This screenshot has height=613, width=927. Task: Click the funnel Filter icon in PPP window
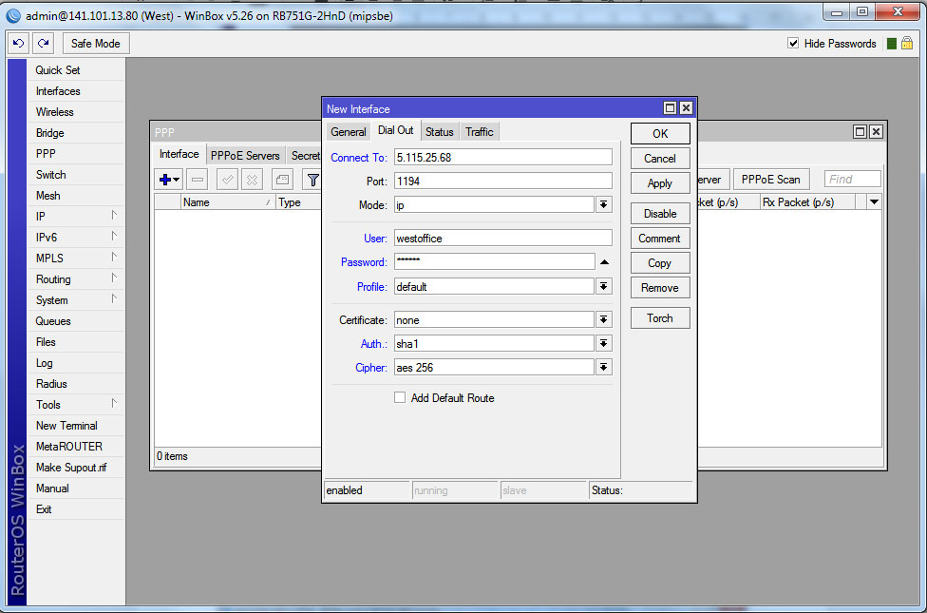[312, 180]
